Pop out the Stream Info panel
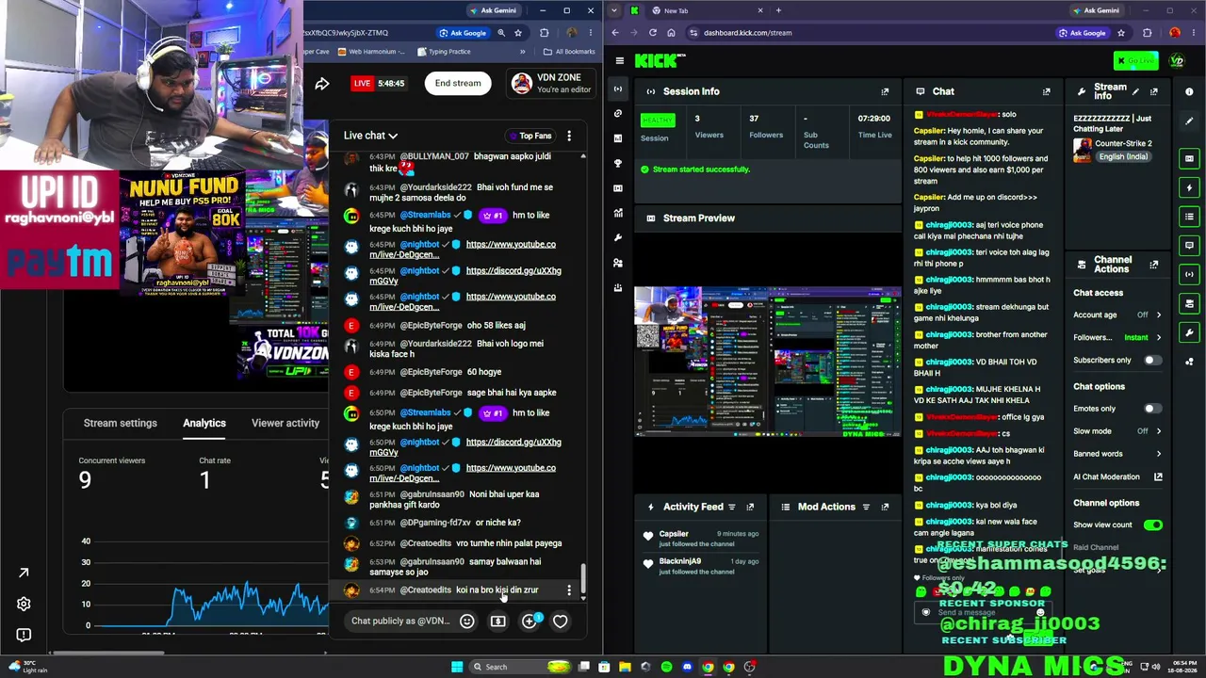The height and width of the screenshot is (678, 1206). coord(1153,91)
